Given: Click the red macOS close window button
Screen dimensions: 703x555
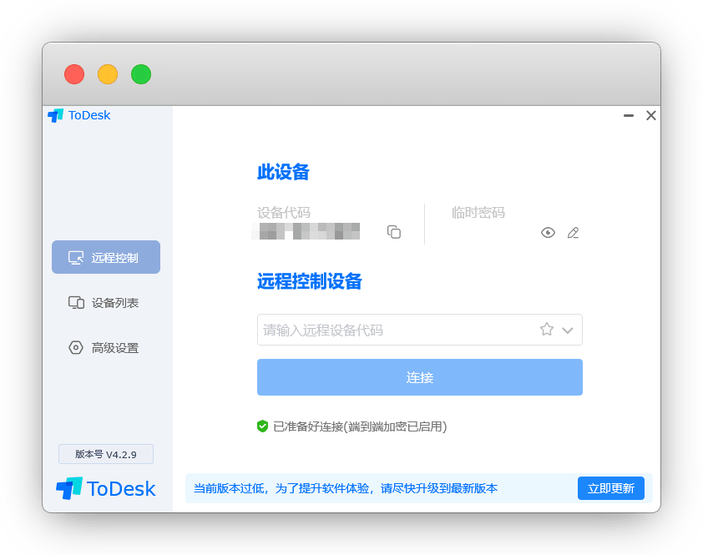Looking at the screenshot, I should click(74, 74).
